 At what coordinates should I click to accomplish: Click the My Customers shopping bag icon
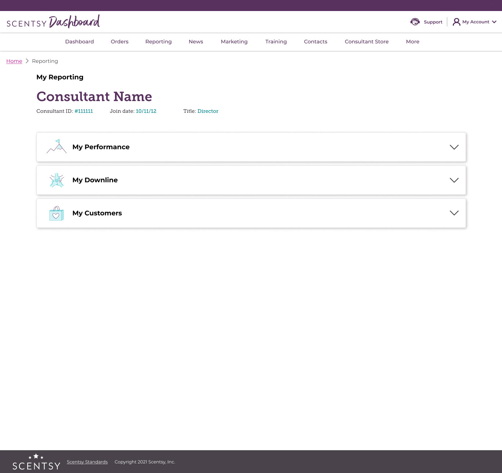[56, 213]
